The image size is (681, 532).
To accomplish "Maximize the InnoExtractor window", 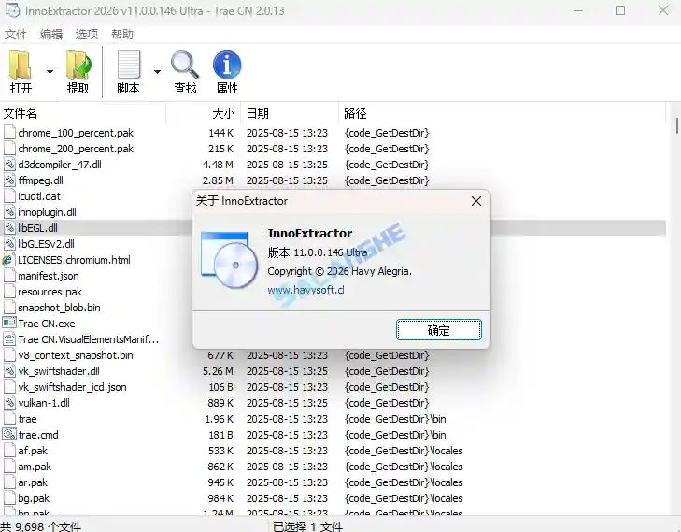I will point(620,10).
